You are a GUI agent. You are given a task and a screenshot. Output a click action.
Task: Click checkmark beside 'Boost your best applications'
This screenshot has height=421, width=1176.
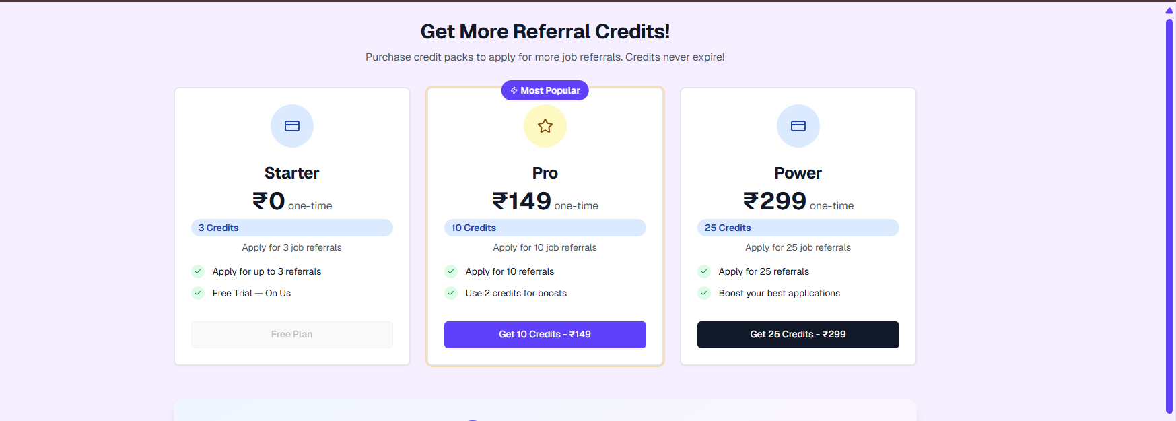704,293
